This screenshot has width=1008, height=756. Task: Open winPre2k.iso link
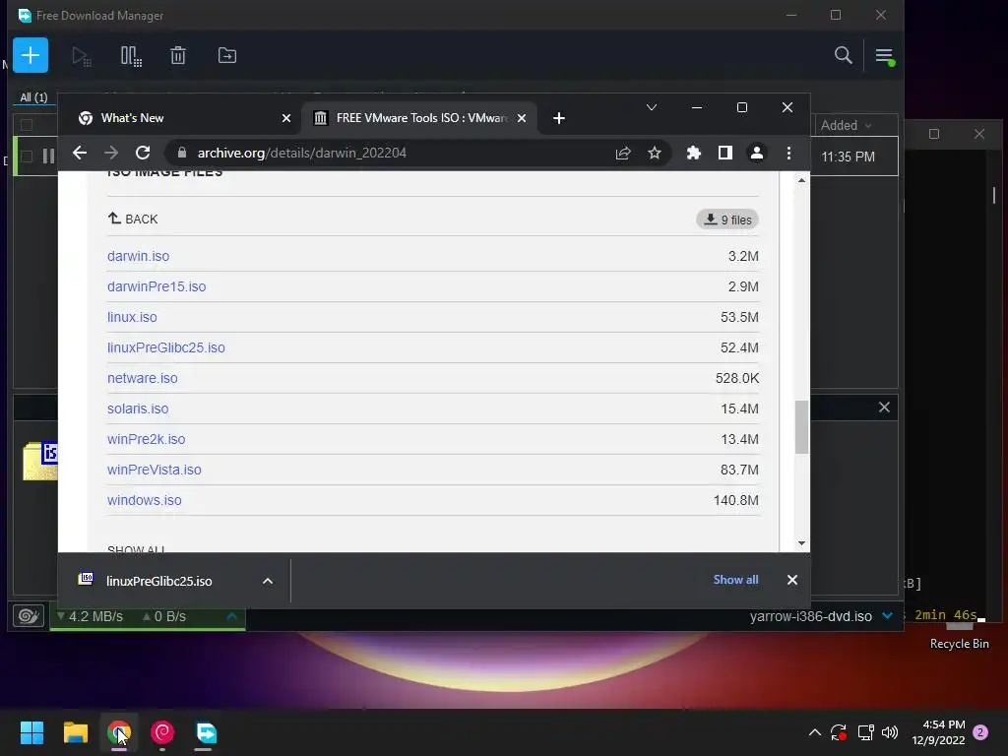[x=146, y=439]
